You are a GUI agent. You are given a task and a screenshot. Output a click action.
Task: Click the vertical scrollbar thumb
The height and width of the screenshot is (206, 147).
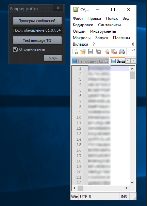(132, 75)
